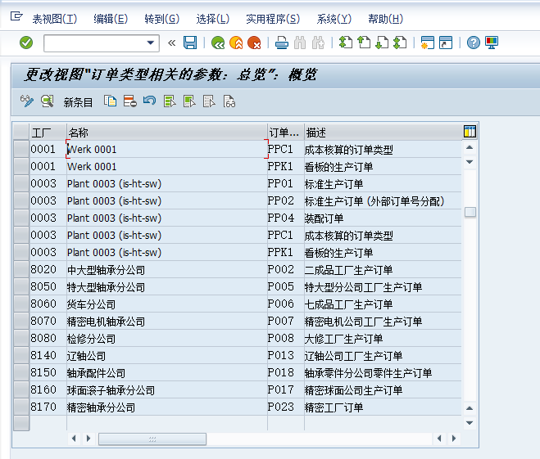The image size is (540, 459).
Task: Select row 0003 PP01 via row selector
Action: (21, 183)
